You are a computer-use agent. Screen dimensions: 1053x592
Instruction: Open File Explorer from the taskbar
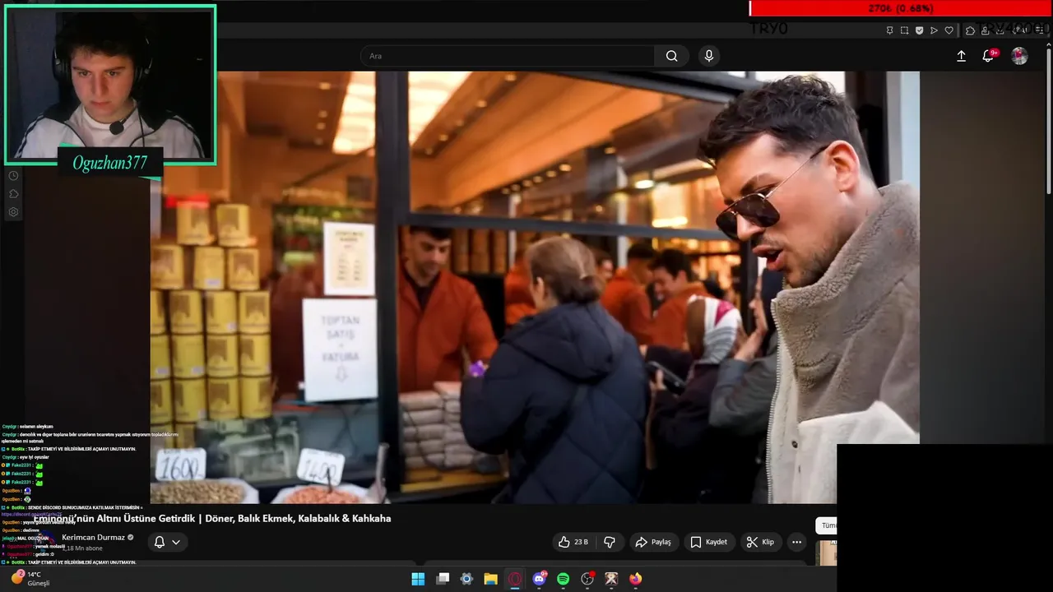[490, 579]
